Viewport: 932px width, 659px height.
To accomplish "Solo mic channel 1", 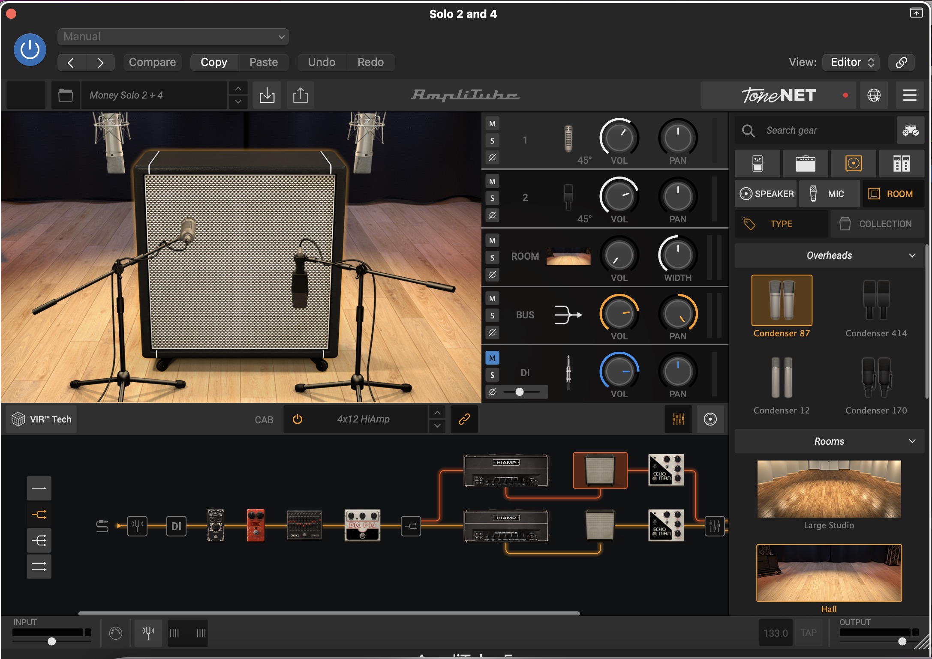I will point(492,141).
